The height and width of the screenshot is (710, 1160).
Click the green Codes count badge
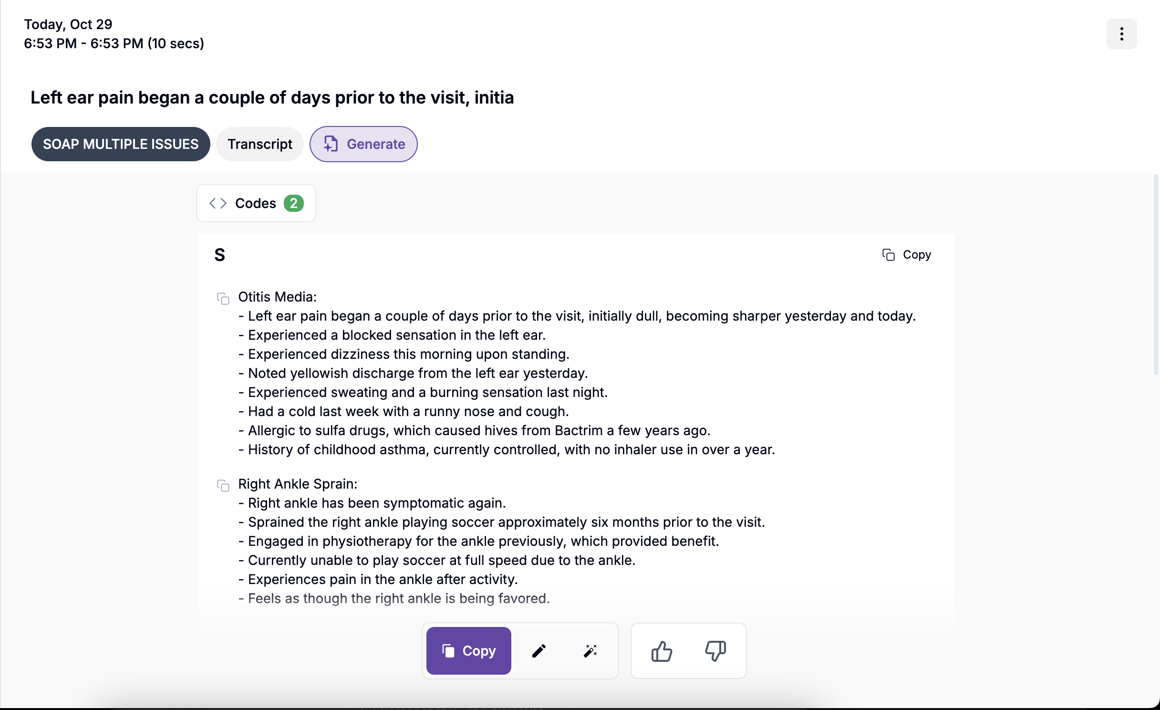coord(293,203)
